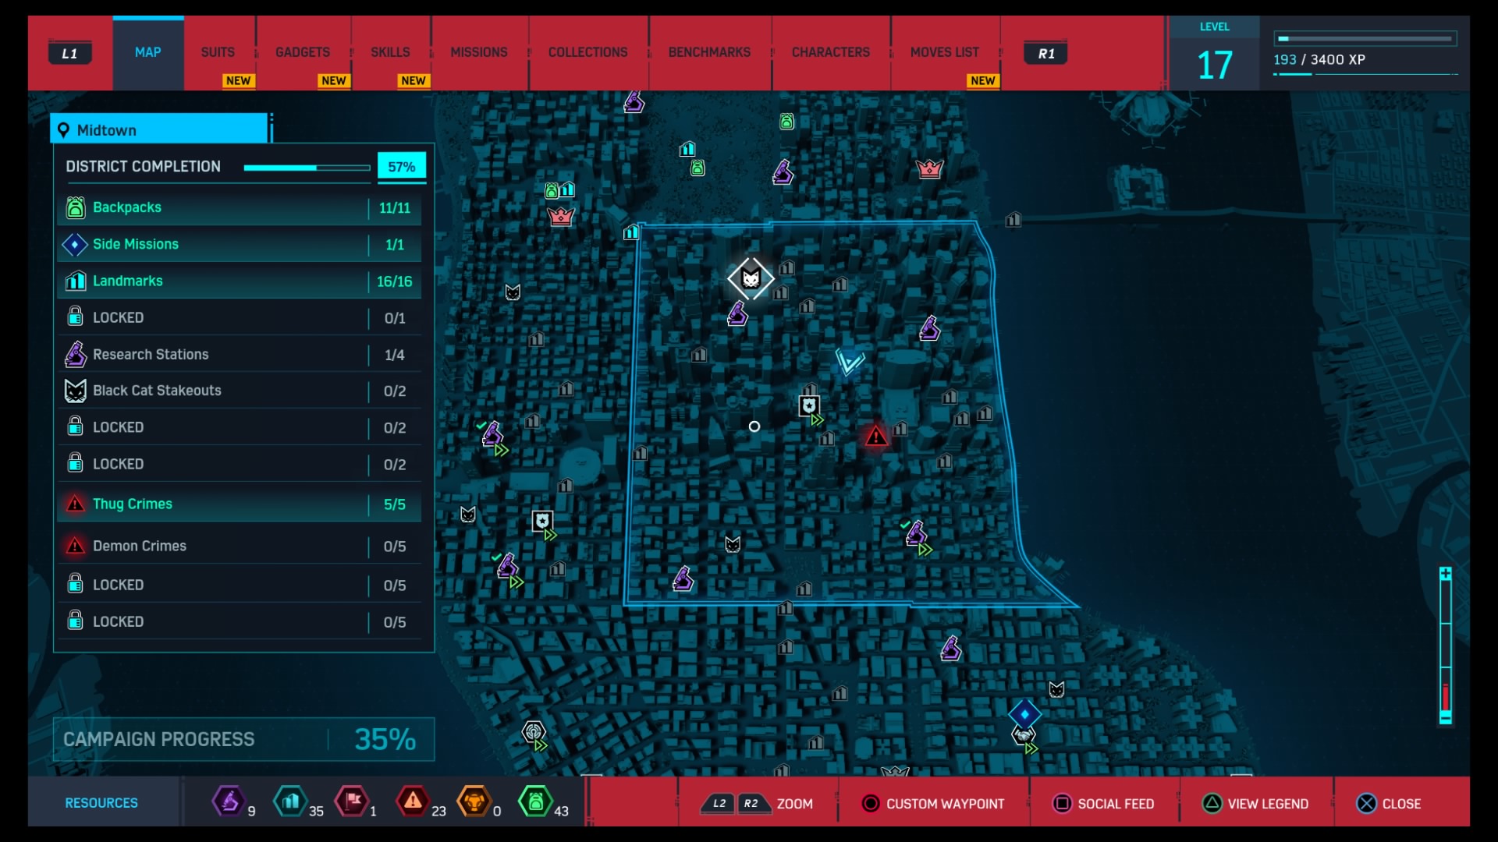Click the XP progress bar
1498x842 pixels.
1365,38
